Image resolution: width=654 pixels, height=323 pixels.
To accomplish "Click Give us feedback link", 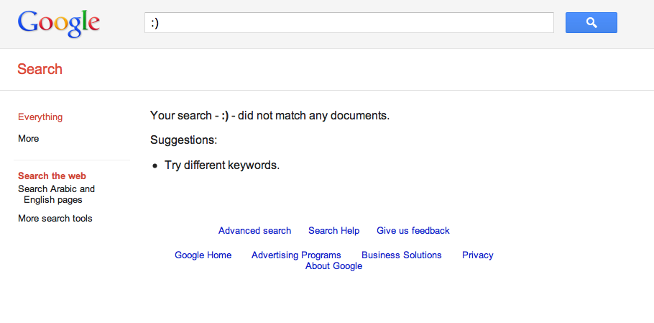I will pos(413,231).
